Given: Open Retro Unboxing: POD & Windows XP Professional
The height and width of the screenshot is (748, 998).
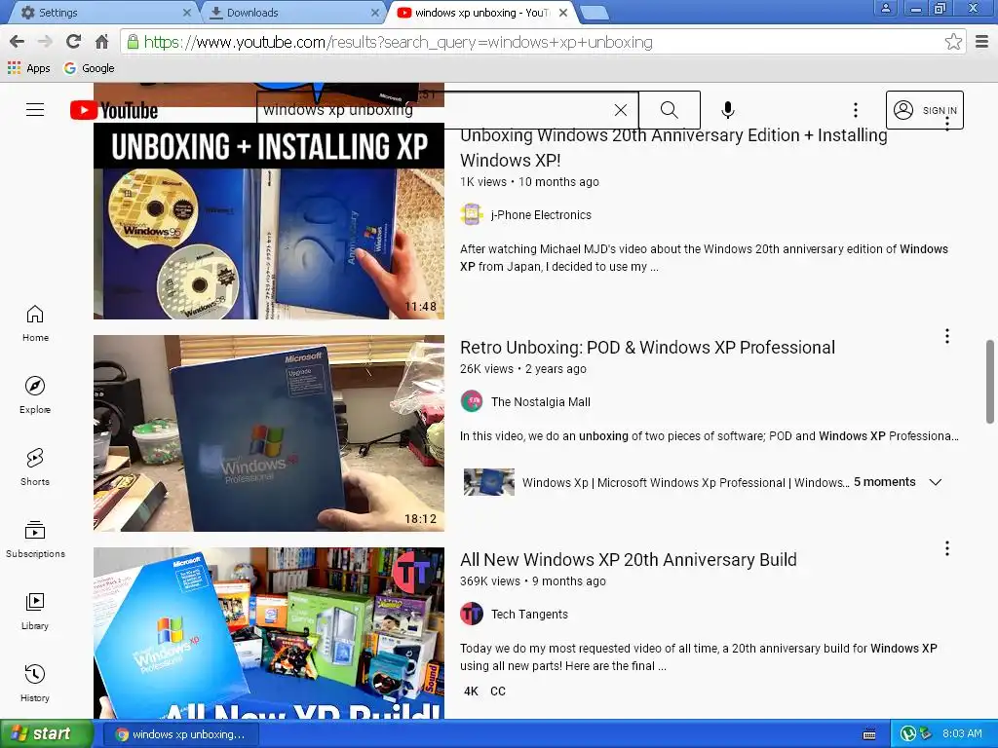Looking at the screenshot, I should [x=647, y=348].
